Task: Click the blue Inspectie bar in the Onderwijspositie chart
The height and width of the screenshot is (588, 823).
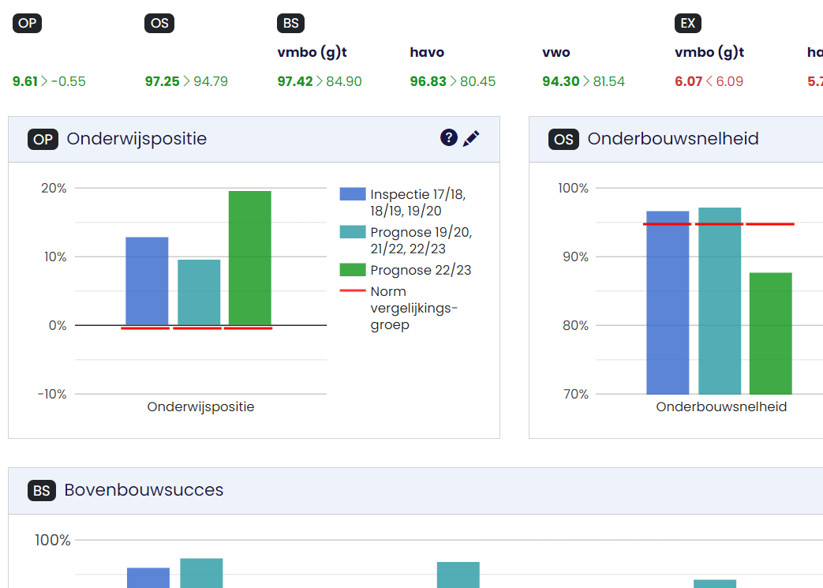Action: coord(147,281)
